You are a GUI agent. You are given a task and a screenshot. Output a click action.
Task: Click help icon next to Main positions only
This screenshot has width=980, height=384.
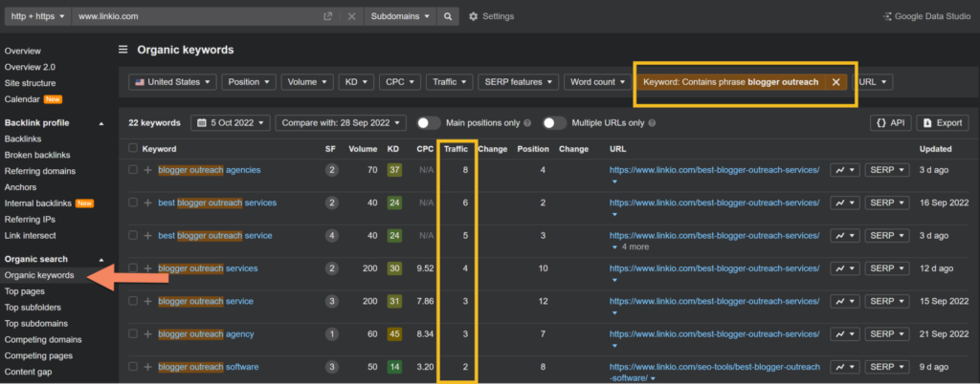[527, 123]
